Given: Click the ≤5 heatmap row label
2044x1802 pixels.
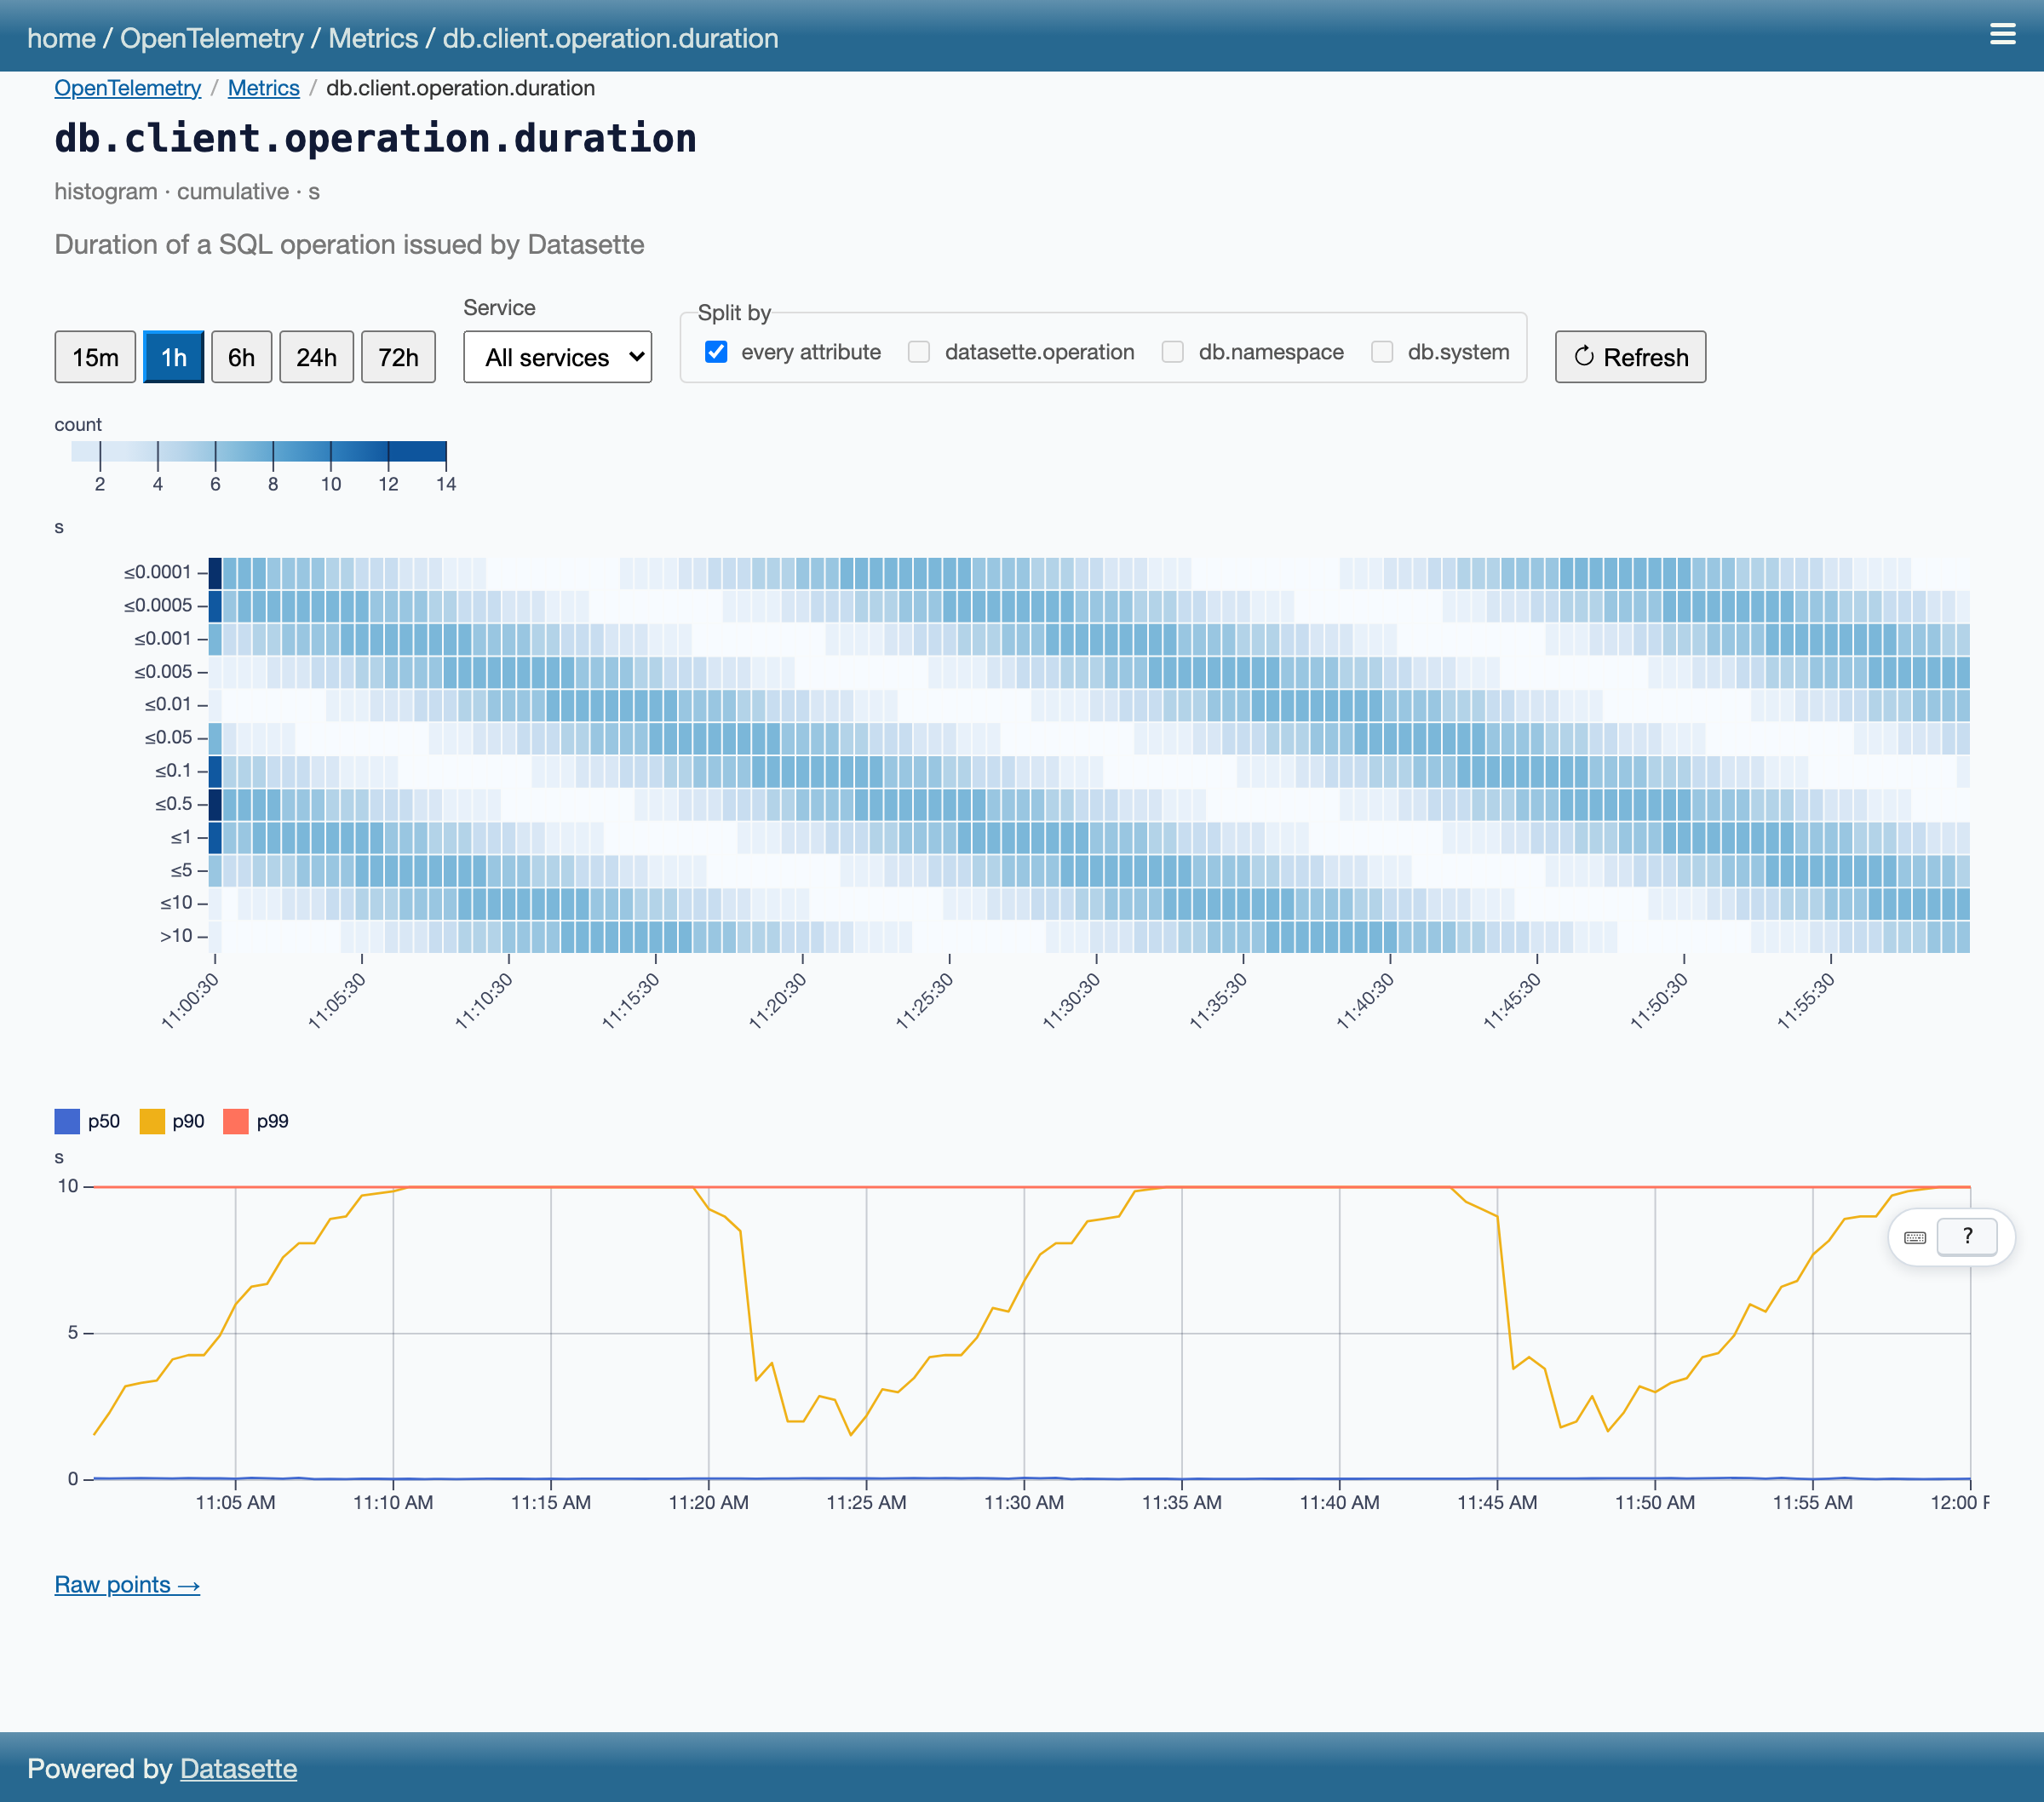Looking at the screenshot, I should click(180, 870).
